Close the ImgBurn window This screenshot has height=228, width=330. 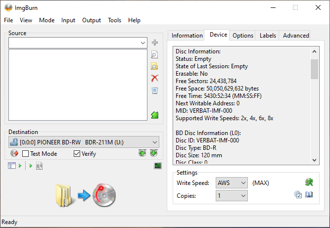click(318, 7)
